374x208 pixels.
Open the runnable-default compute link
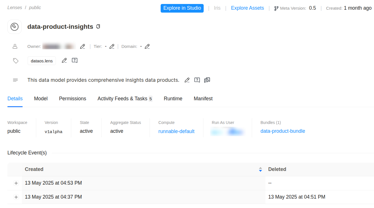pos(176,131)
